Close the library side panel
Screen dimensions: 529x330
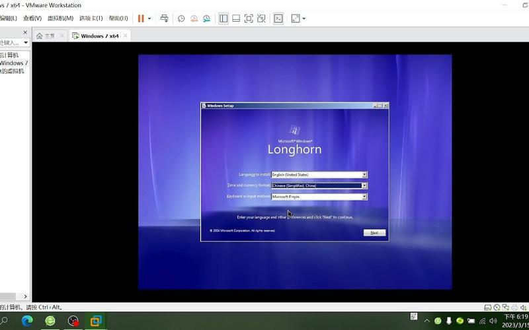[x=25, y=32]
